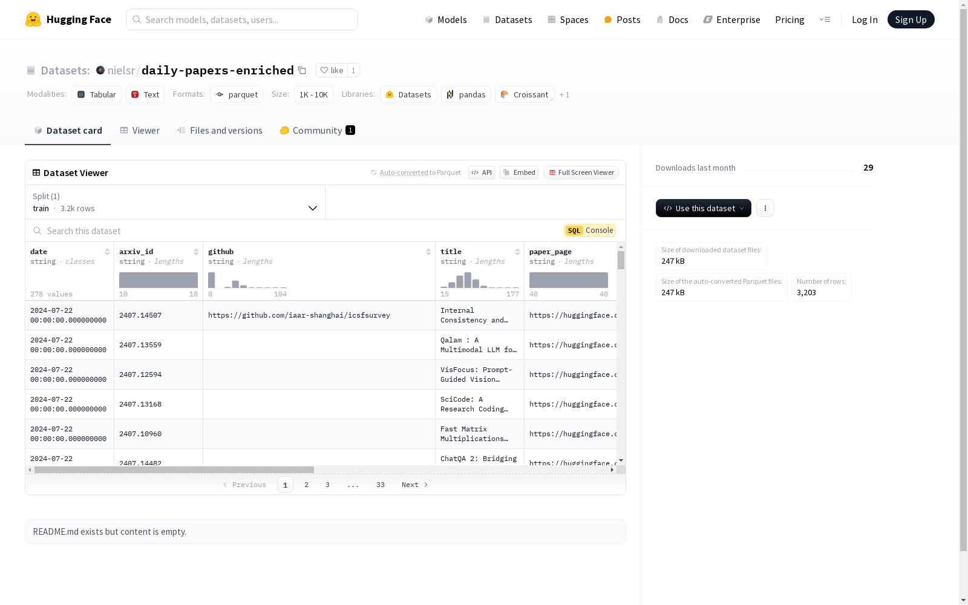968x605 pixels.
Task: Switch to the Dataset card tab
Action: click(x=68, y=130)
